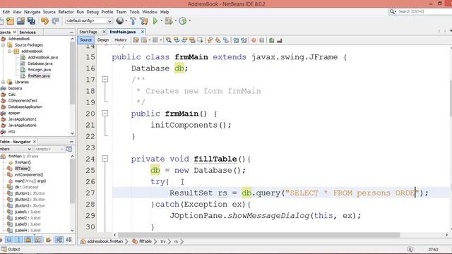452x254 pixels.
Task: Click addressbook.frmMain in the breadcrumb bar
Action: pos(105,241)
